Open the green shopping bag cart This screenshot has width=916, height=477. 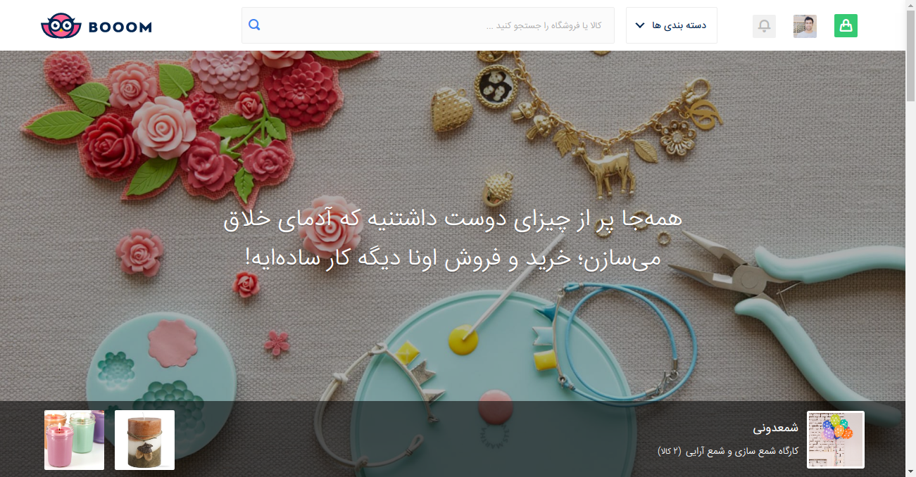pyautogui.click(x=846, y=26)
